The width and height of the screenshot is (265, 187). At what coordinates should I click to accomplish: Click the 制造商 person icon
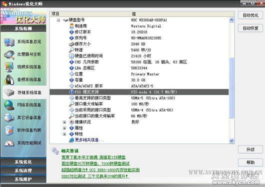click(x=71, y=26)
